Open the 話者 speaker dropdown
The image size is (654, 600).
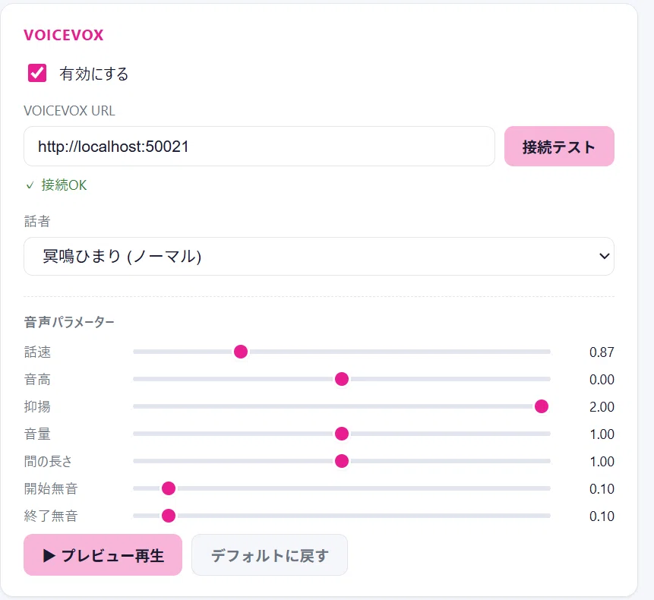[x=319, y=256]
